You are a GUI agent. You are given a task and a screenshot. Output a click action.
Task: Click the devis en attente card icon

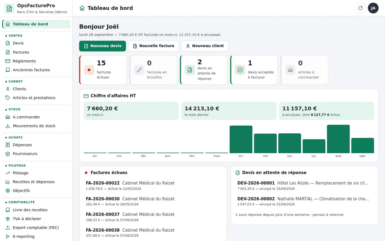point(189,70)
